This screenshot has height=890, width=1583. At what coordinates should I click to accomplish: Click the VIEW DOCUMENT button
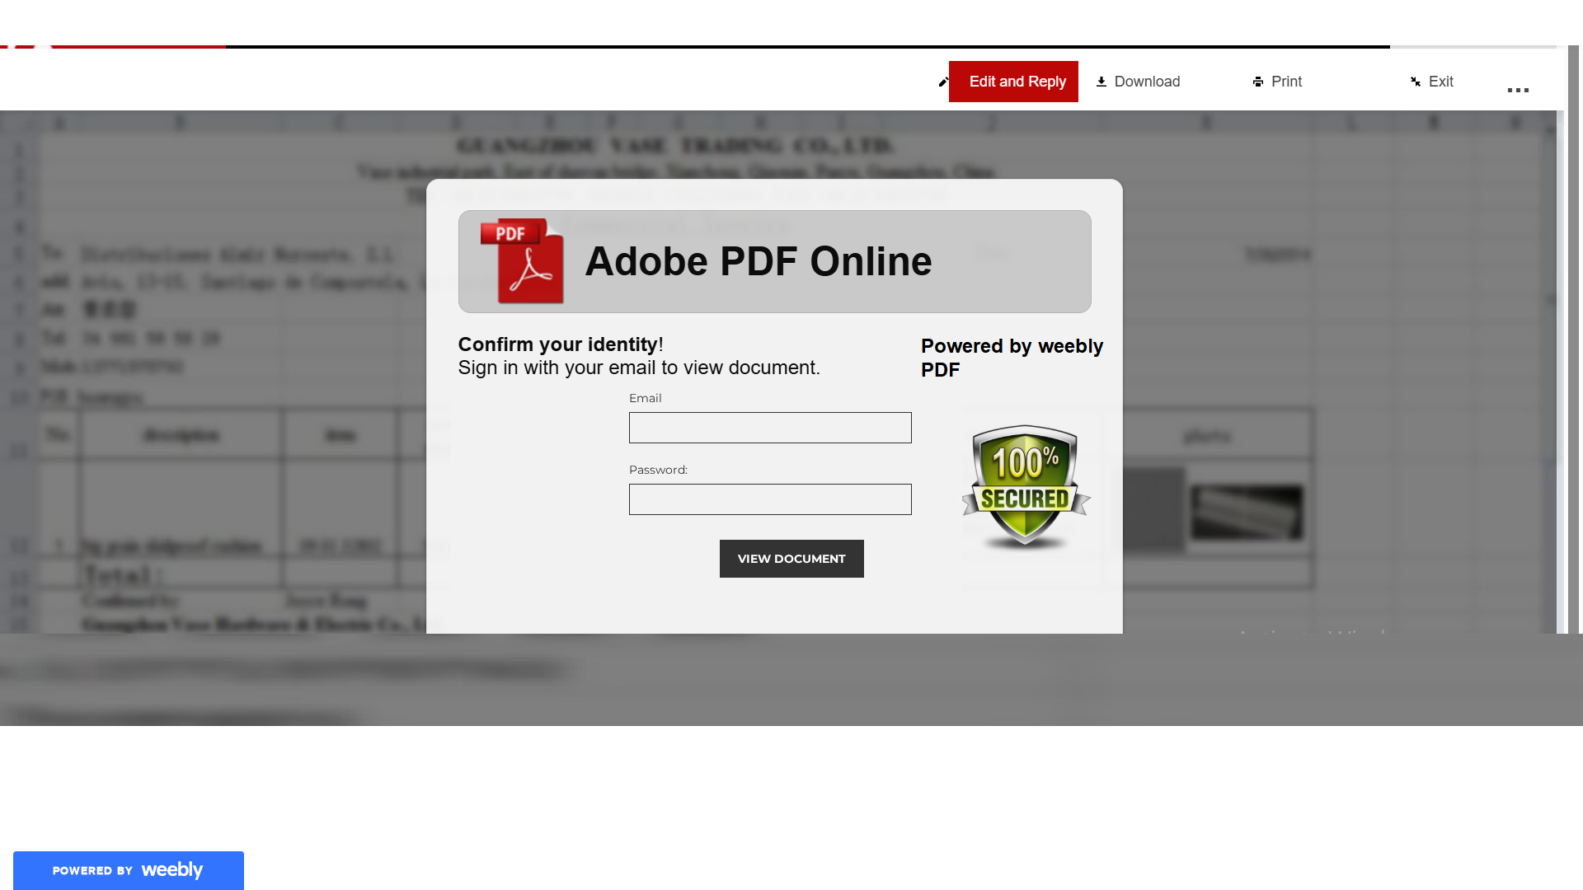pos(791,559)
